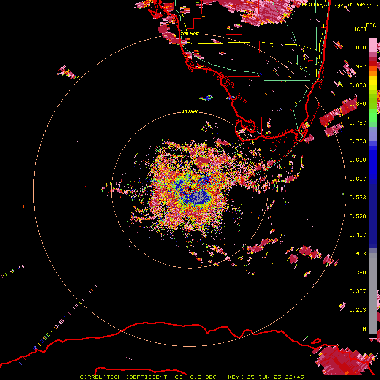Click the 0.307 value on color scale
This screenshot has width=380, height=380.
tap(358, 291)
